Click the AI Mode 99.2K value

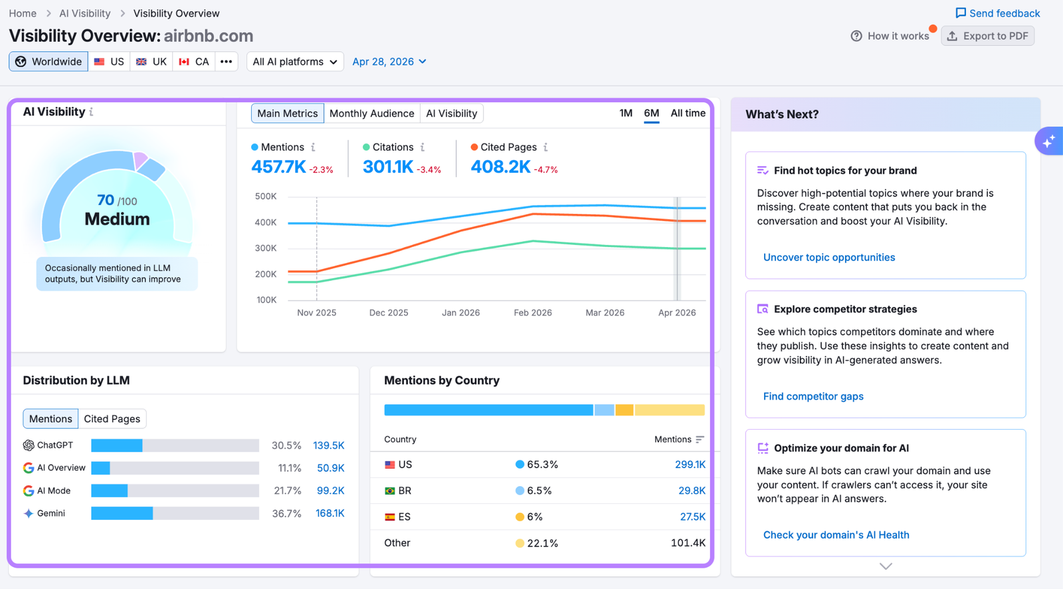(x=331, y=491)
